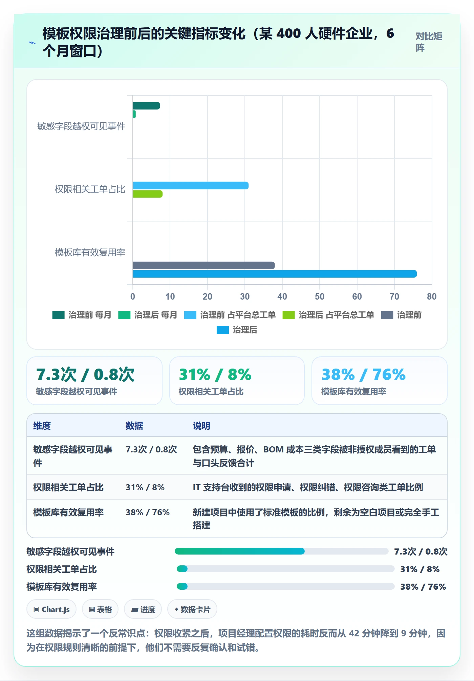The width and height of the screenshot is (474, 681).
Task: Click the 说明 column header
Action: pos(201,426)
